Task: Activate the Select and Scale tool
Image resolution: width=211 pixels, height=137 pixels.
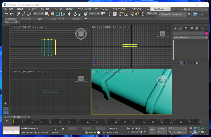Action: click(80, 14)
